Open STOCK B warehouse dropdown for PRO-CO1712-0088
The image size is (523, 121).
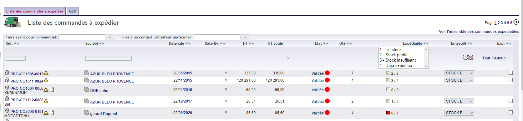tap(459, 101)
